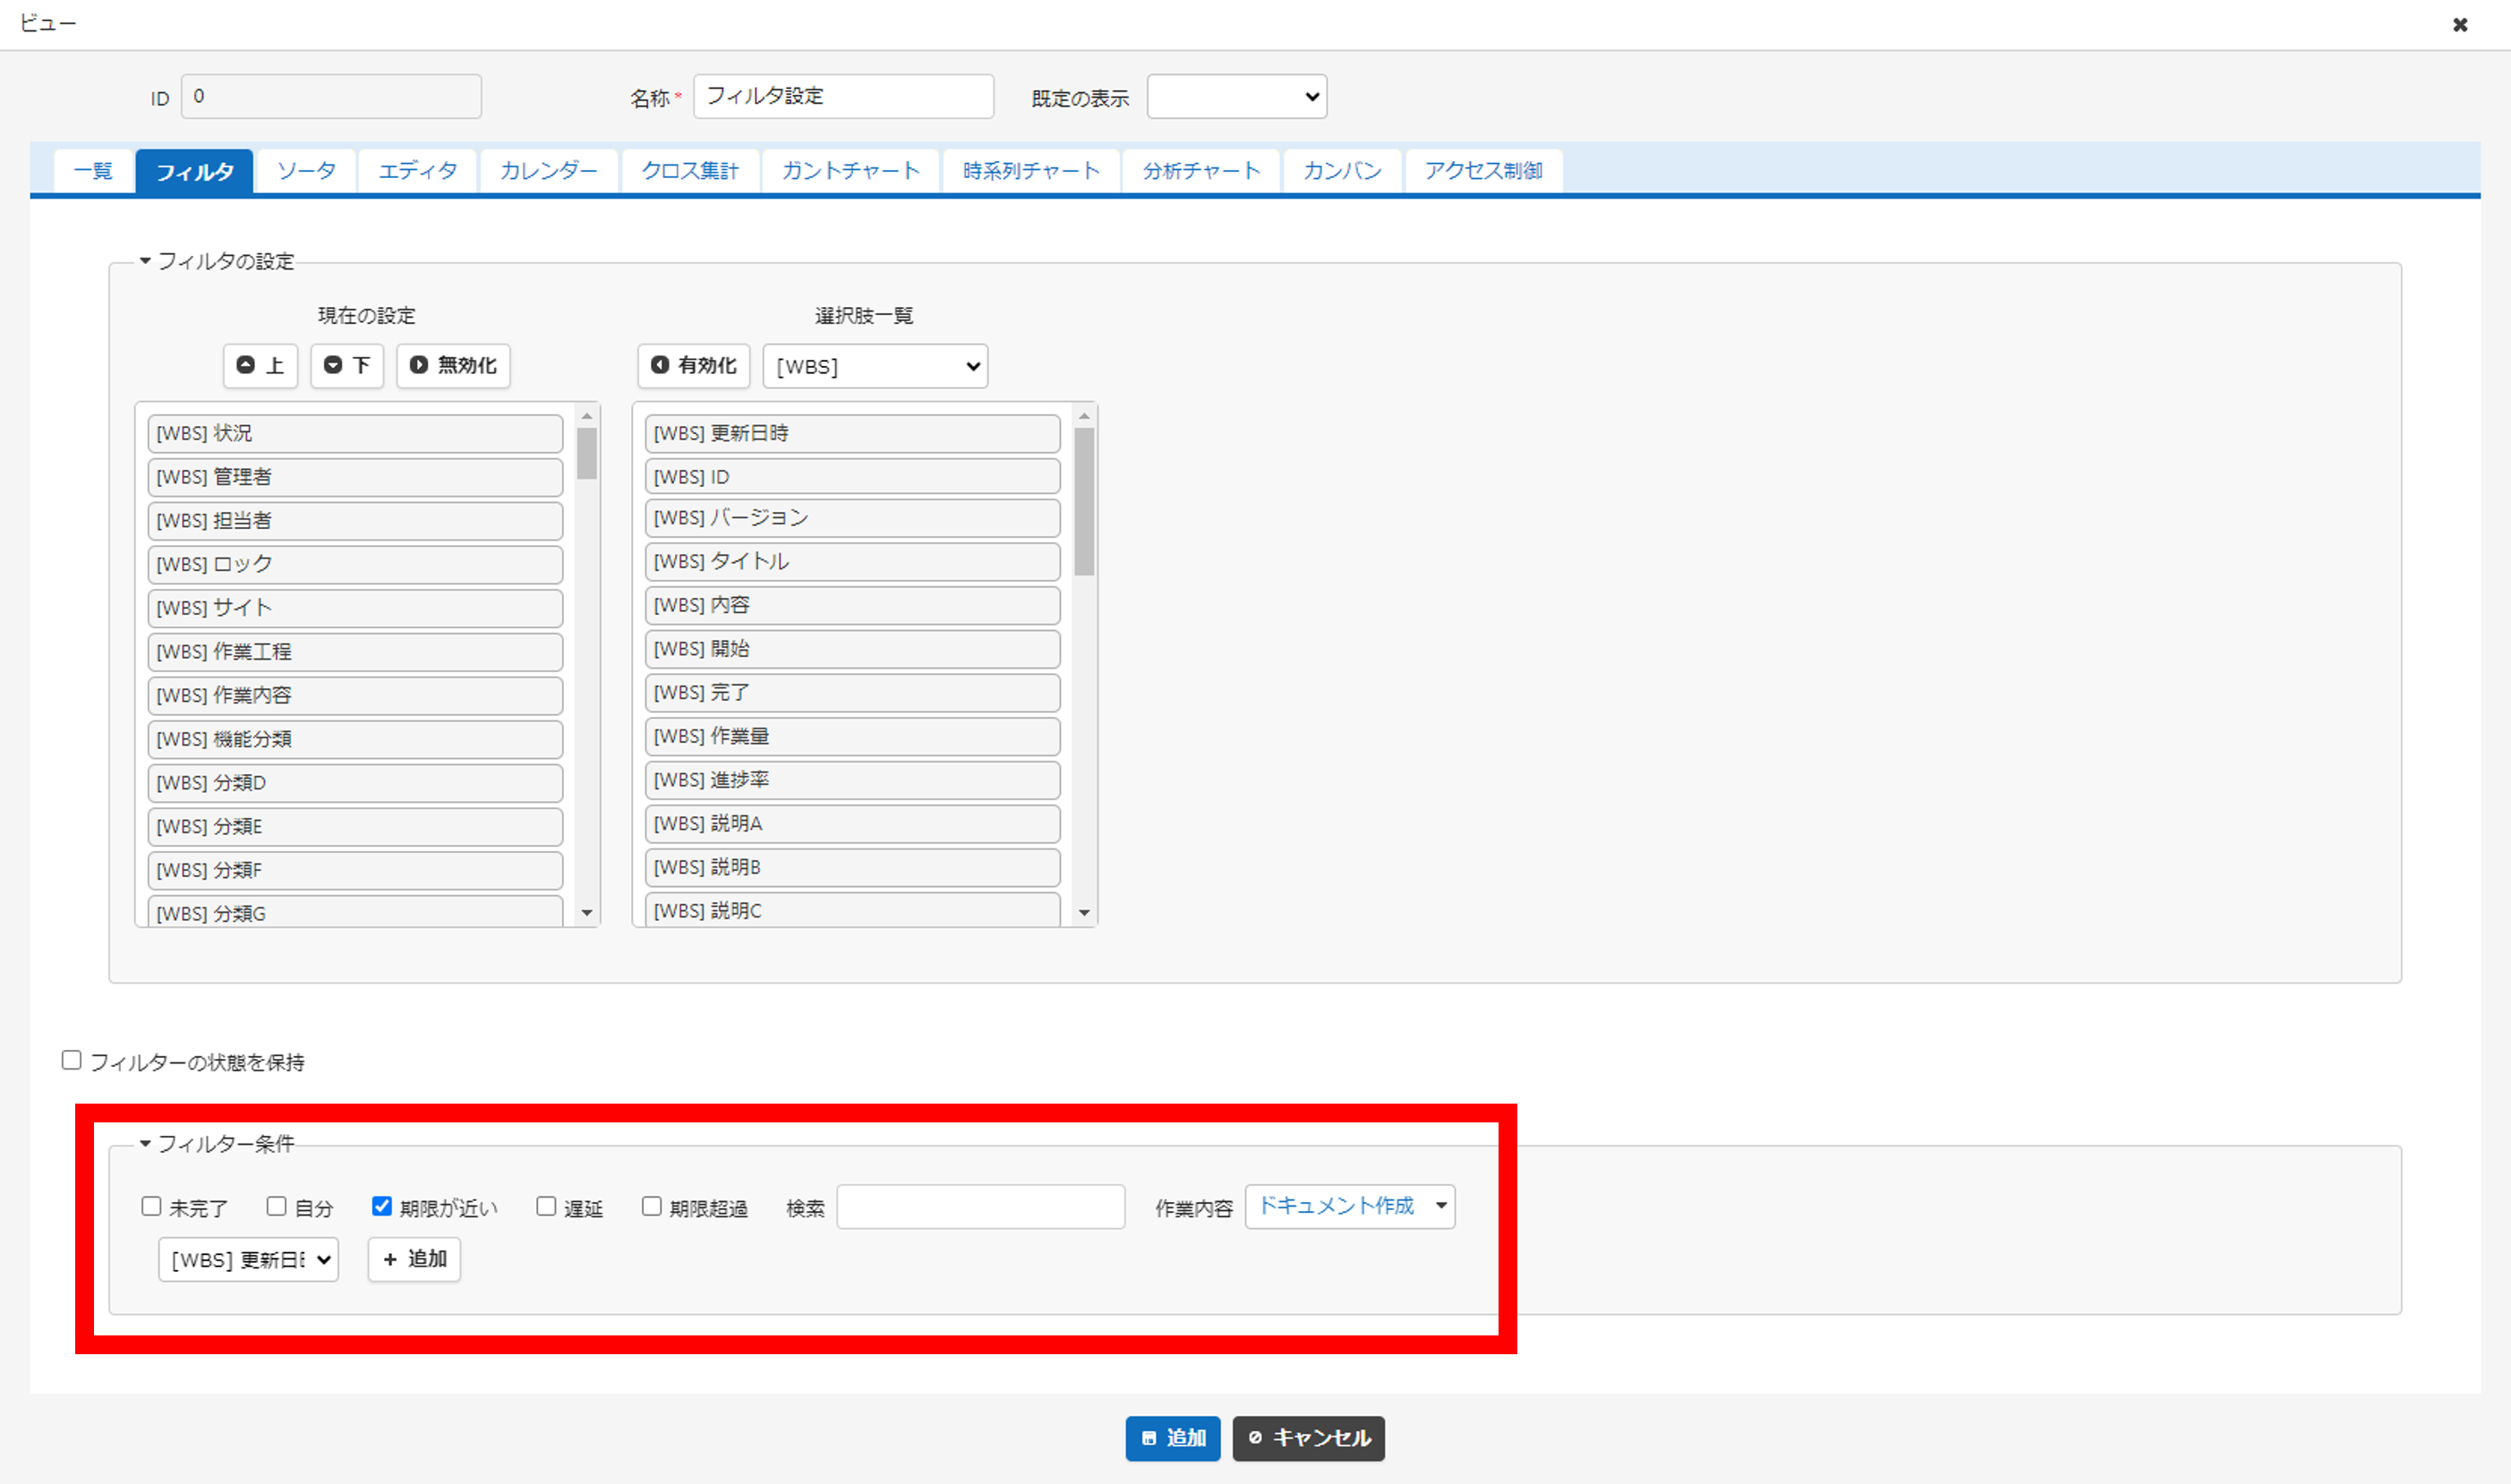The width and height of the screenshot is (2511, 1484).
Task: Click the 下 (move down) button
Action: click(347, 365)
